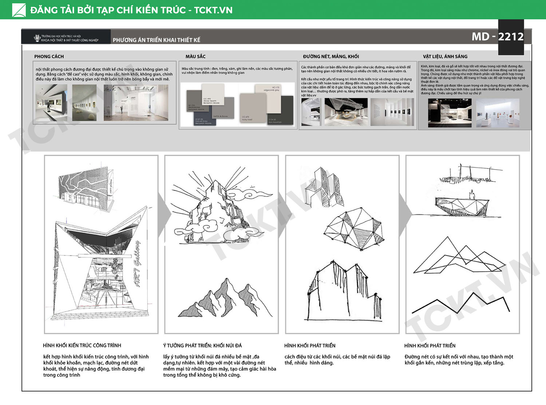Screen dimensions: 546x405
Task: Click arrow between building and rock mountain panels
Action: click(164, 214)
